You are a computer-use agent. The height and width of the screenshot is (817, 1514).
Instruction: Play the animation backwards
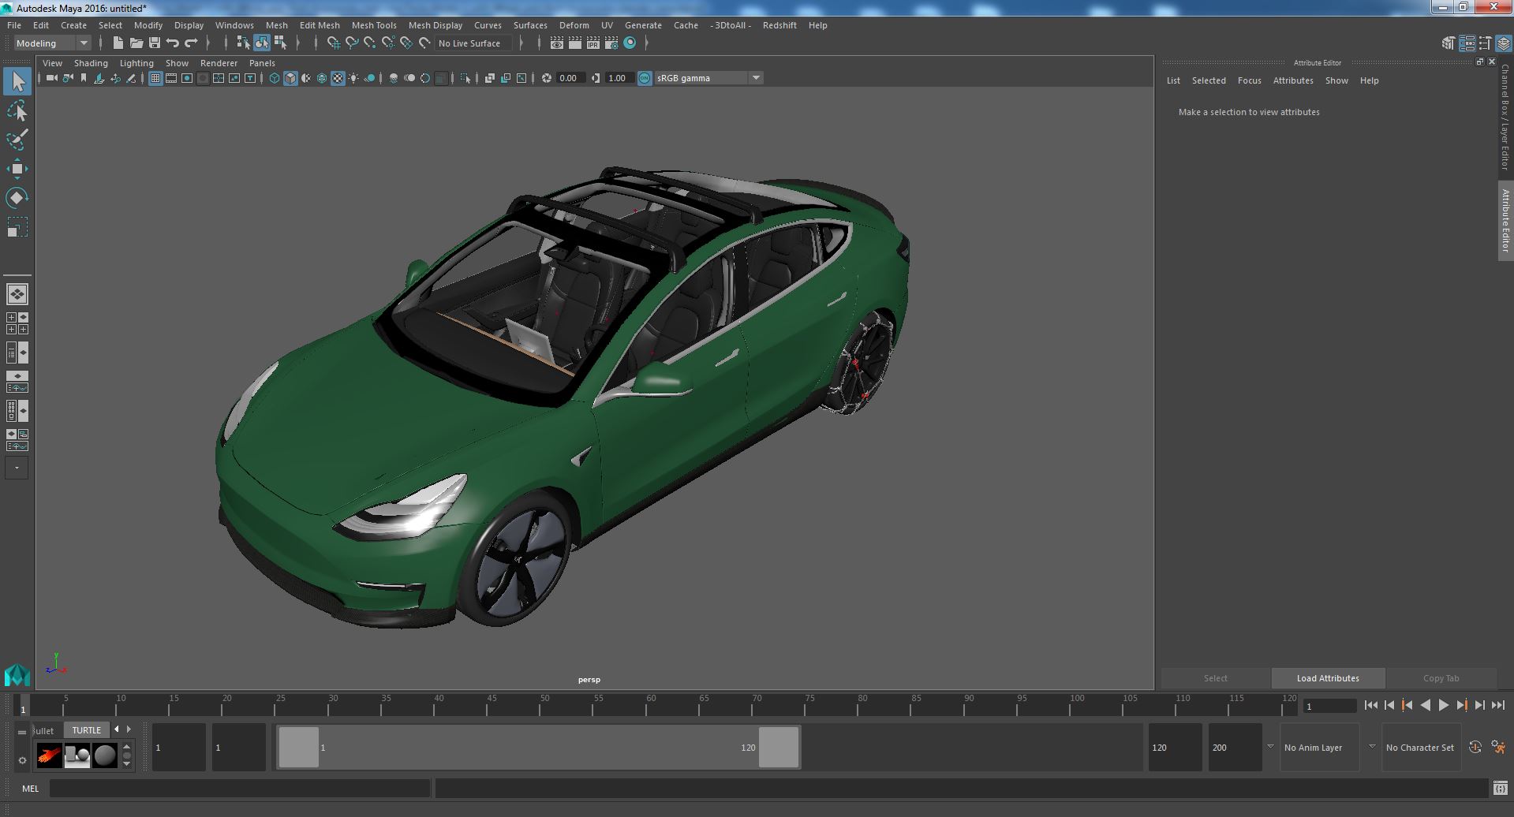(x=1425, y=706)
